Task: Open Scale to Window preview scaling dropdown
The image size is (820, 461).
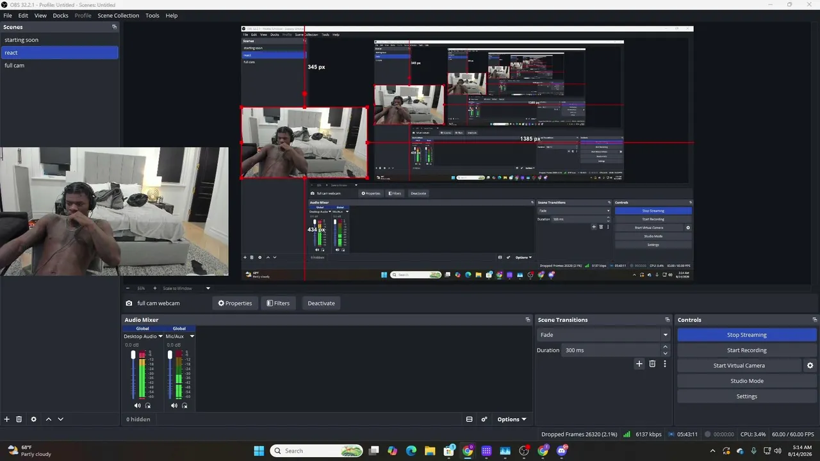Action: [186, 288]
